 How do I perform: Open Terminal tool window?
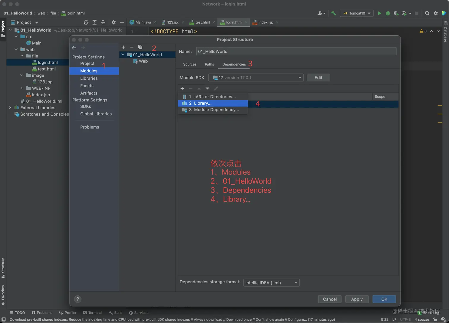coord(92,313)
